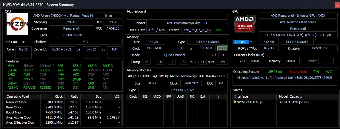Screen dimensions: 340x129
Task: Select the Boost Max row
Action: coord(63,112)
